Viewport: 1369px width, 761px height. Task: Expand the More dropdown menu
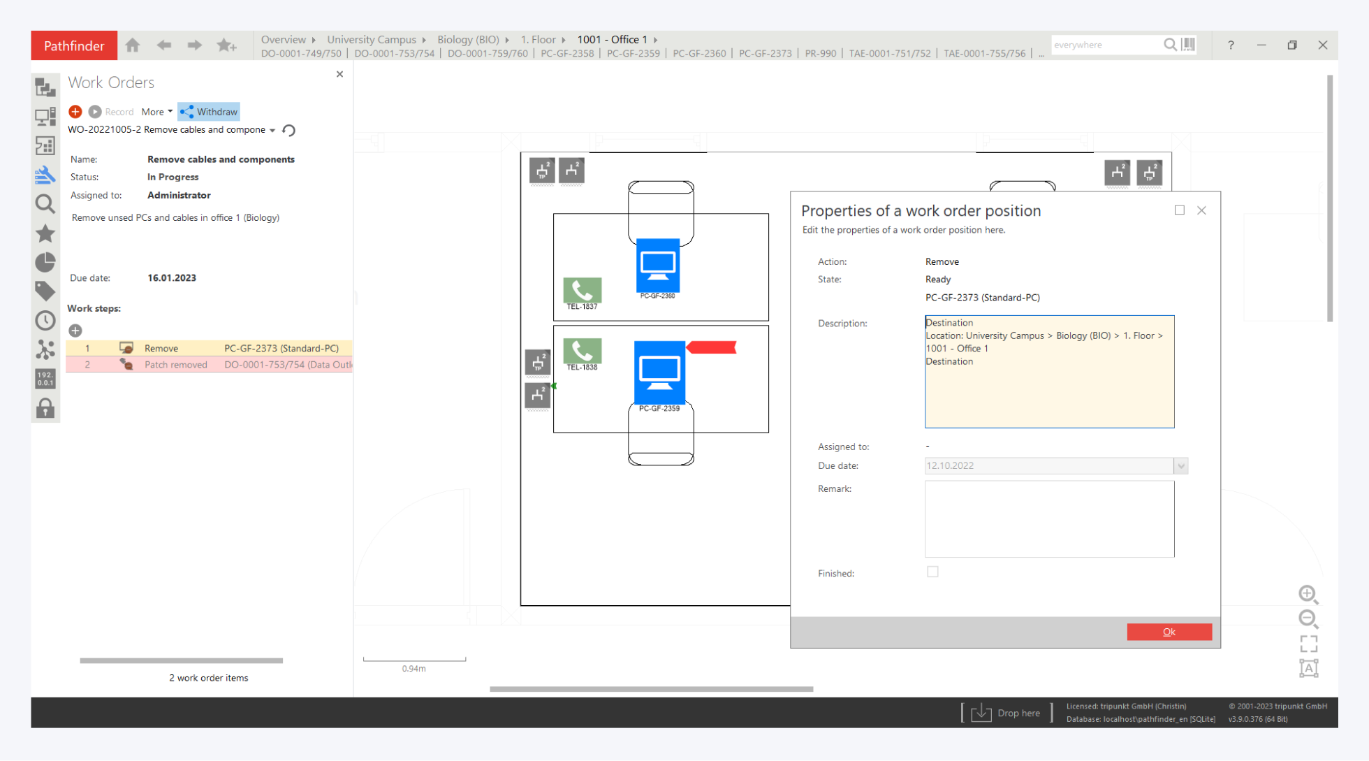point(156,112)
